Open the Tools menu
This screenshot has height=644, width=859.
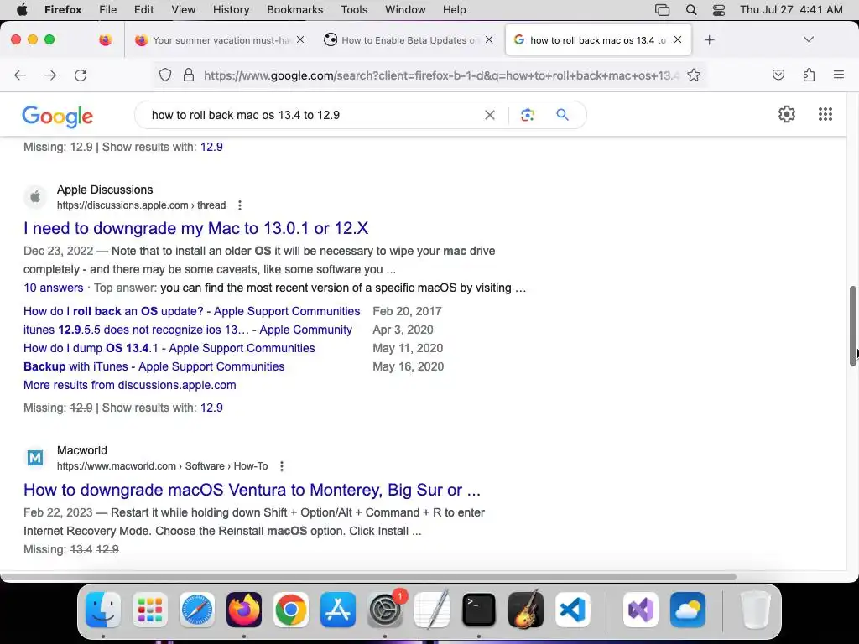click(354, 9)
